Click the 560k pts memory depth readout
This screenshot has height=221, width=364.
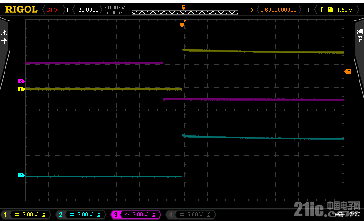coord(115,13)
